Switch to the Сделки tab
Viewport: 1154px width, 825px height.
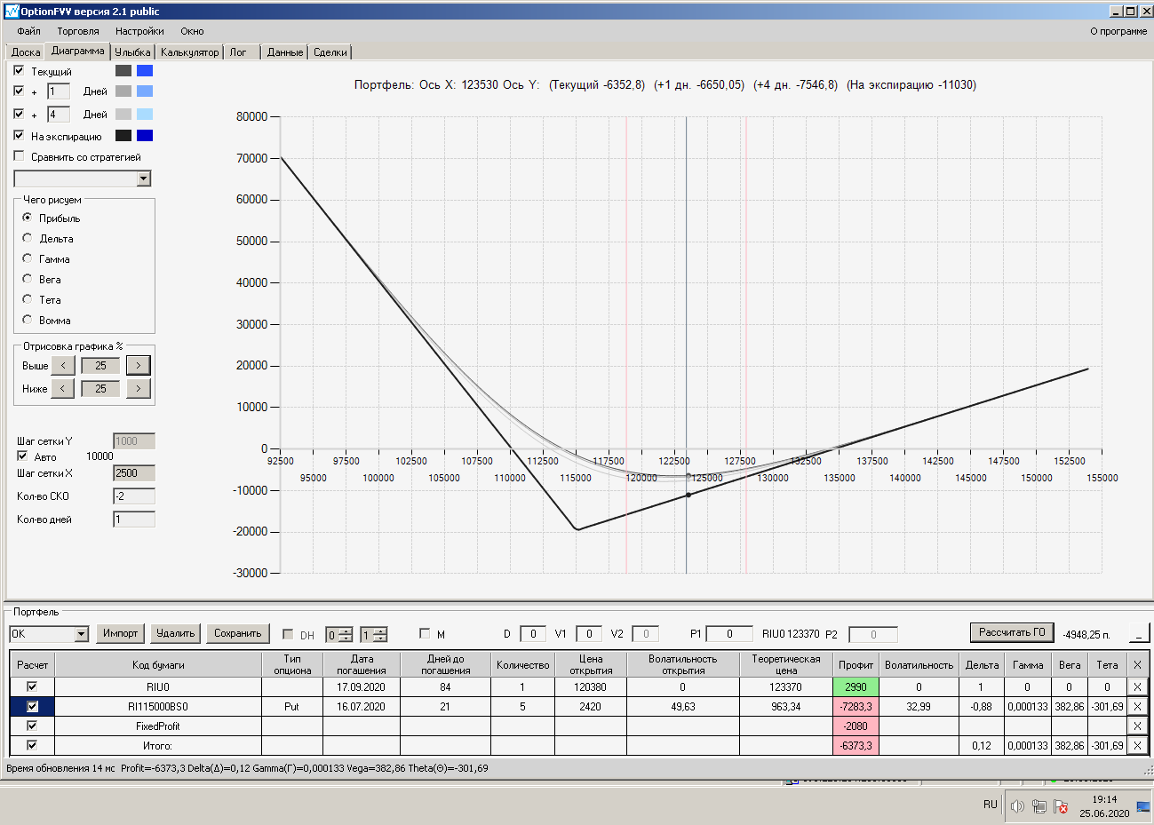point(330,52)
